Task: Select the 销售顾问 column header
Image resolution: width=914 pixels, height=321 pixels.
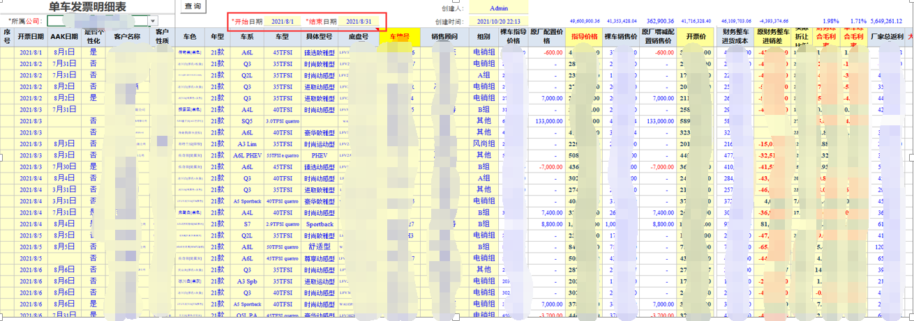Action: pos(444,37)
